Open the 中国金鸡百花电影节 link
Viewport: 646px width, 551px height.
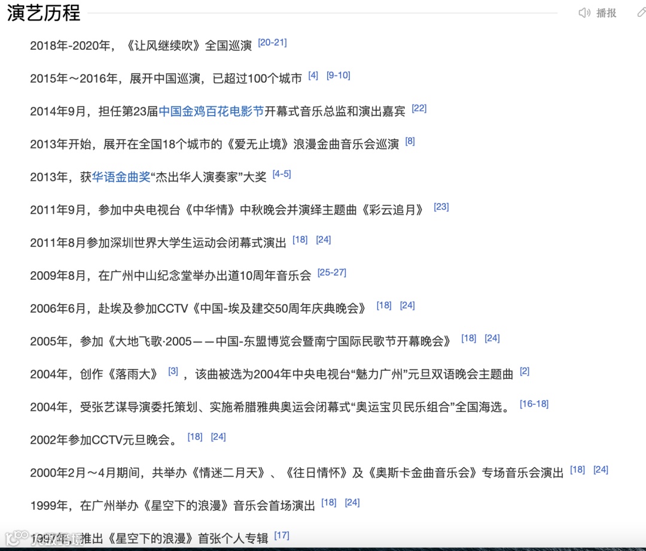pyautogui.click(x=211, y=111)
